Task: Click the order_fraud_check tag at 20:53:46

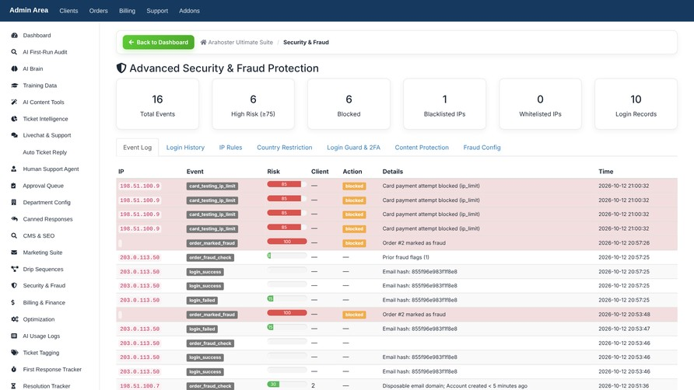Action: click(x=210, y=343)
